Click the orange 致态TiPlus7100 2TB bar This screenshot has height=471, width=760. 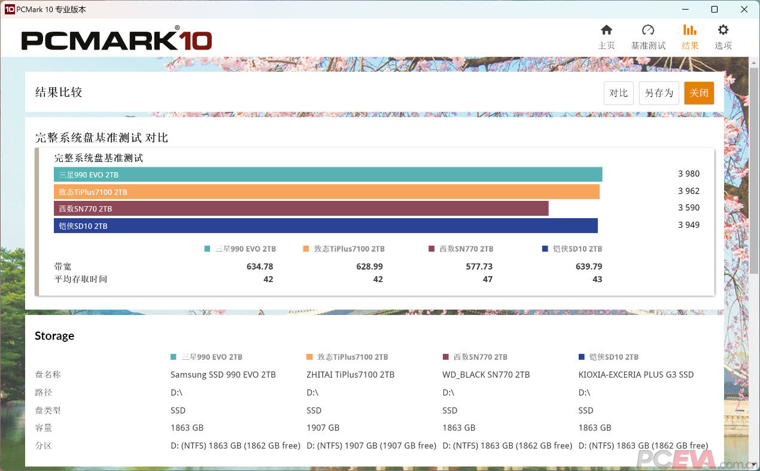pyautogui.click(x=327, y=191)
